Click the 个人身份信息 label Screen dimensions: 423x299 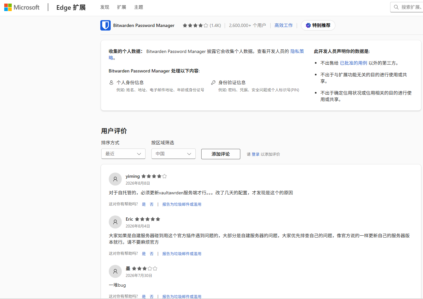130,83
